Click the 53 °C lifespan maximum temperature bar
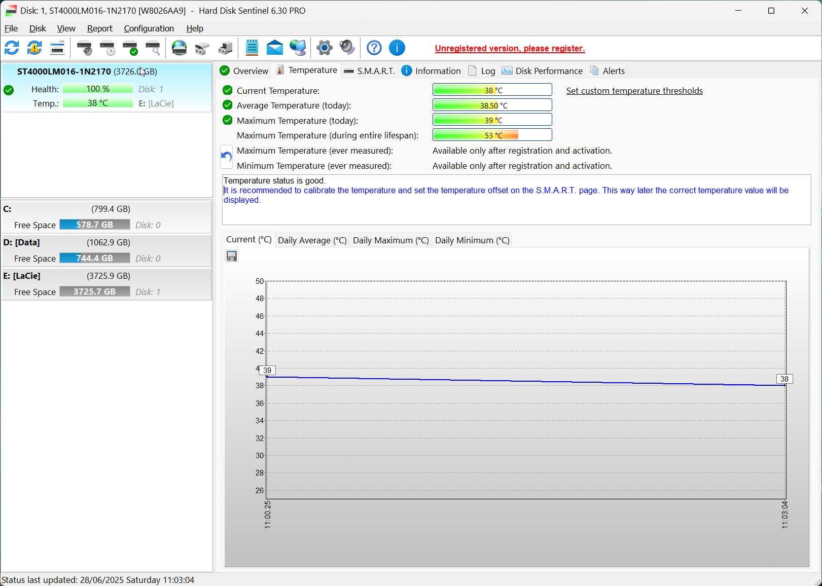Viewport: 822px width, 586px height. [492, 135]
